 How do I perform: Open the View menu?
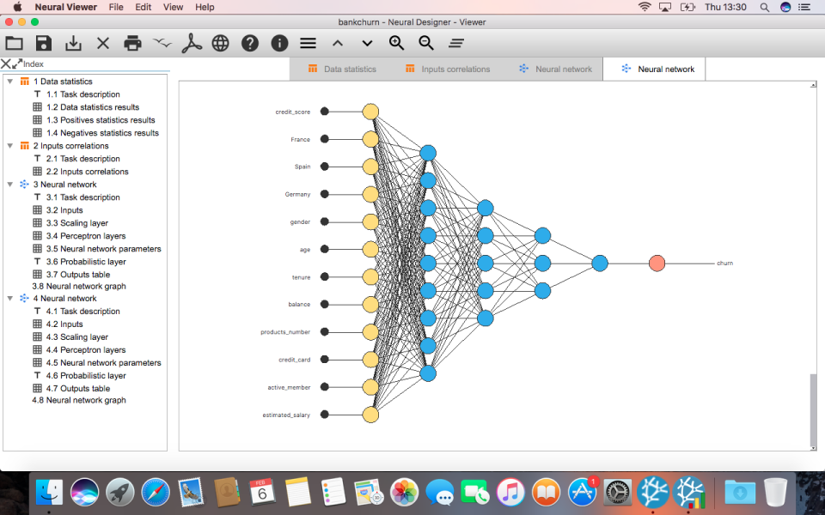pos(173,7)
